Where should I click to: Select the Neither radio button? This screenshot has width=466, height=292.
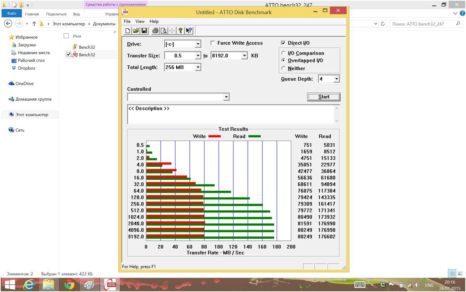(x=283, y=68)
